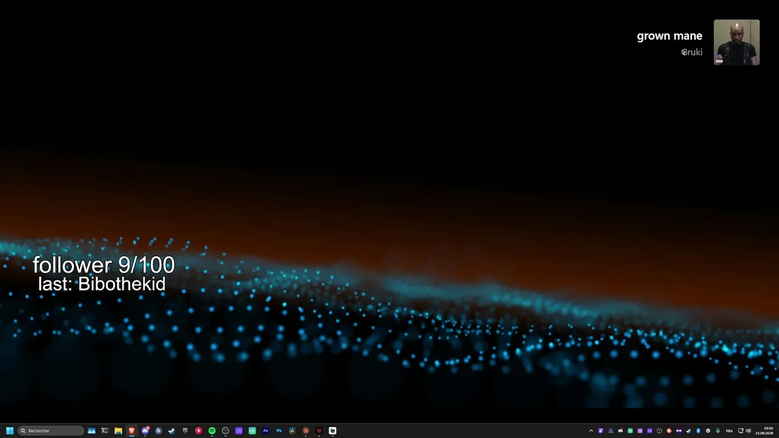Click the green microphone tray icon
This screenshot has height=438, width=779.
click(718, 431)
